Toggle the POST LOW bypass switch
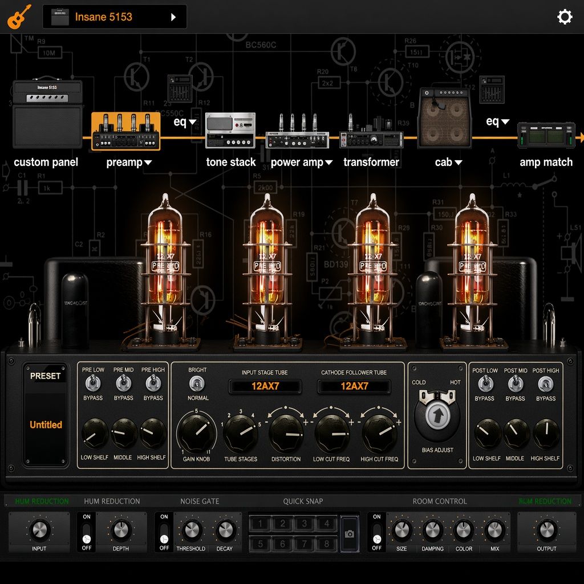Image resolution: width=584 pixels, height=584 pixels. 485,384
